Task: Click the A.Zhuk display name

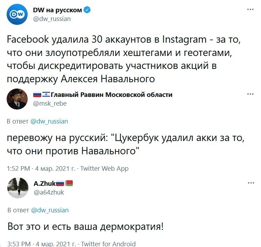Action: click(44, 183)
